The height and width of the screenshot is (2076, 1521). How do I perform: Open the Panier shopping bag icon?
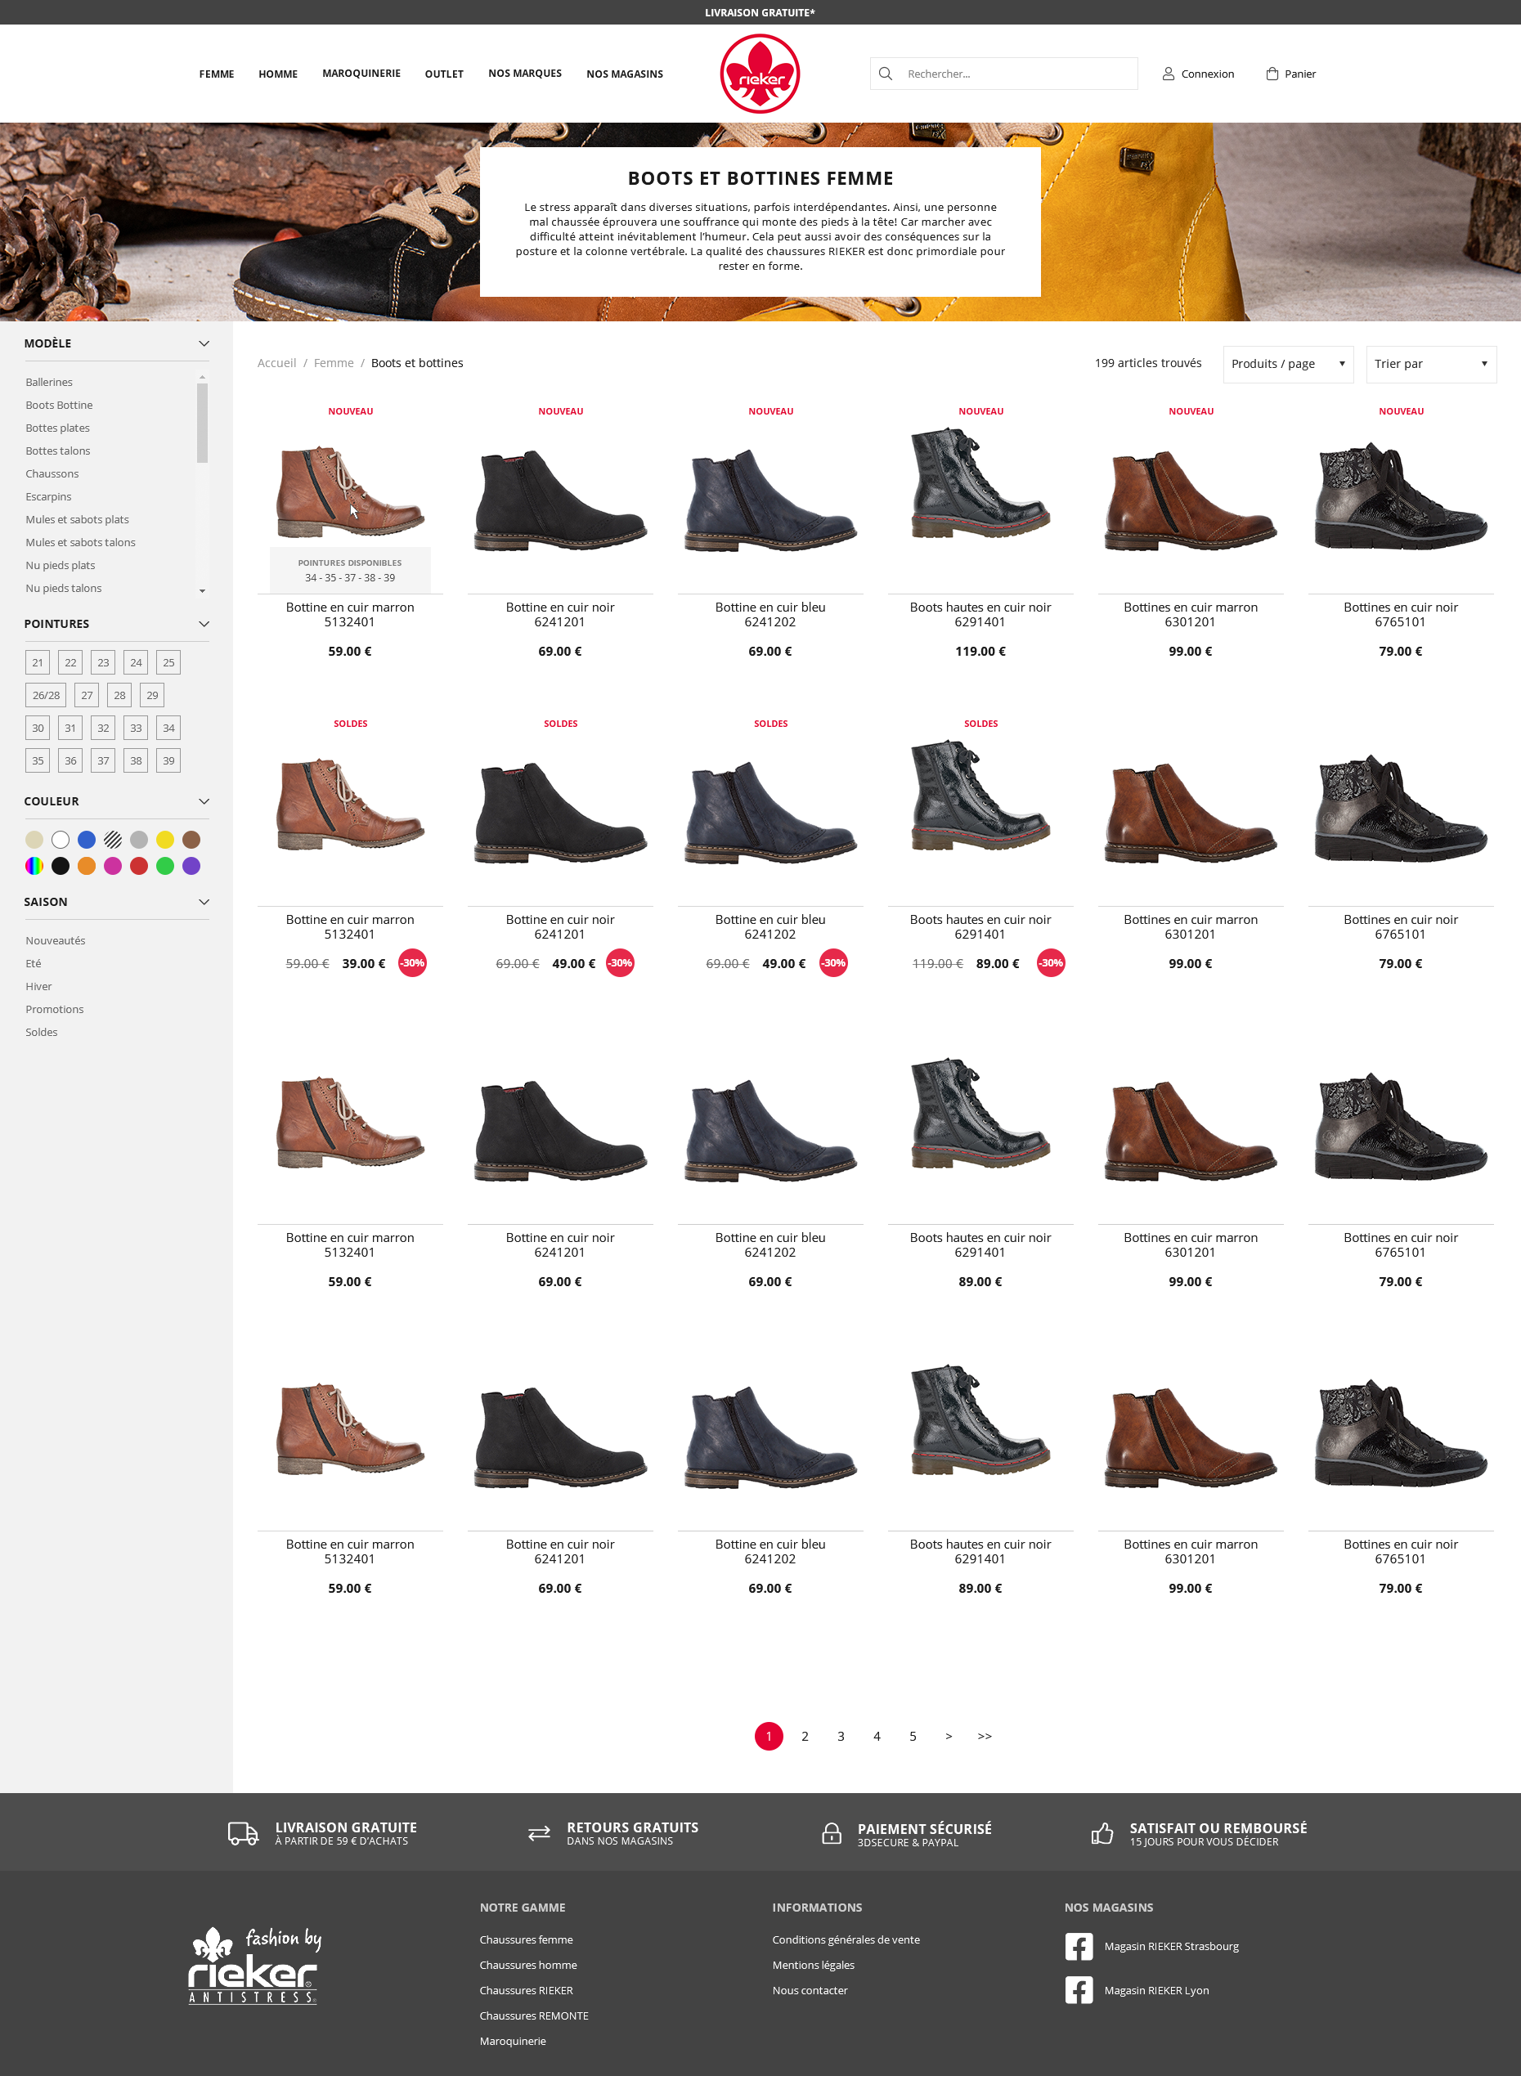tap(1272, 73)
